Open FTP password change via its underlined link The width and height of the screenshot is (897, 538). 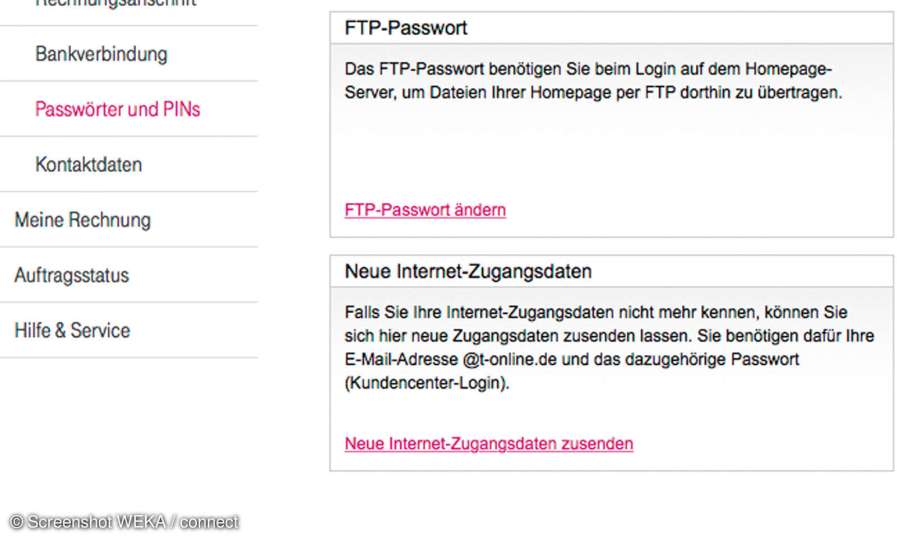coord(424,210)
